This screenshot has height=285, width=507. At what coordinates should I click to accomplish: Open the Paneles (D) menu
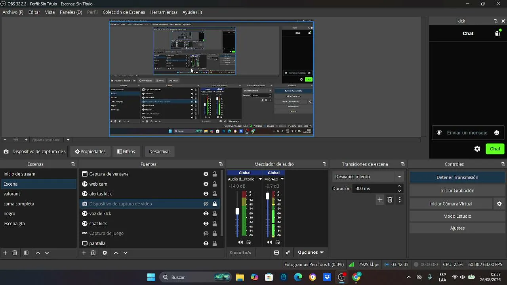(x=71, y=12)
